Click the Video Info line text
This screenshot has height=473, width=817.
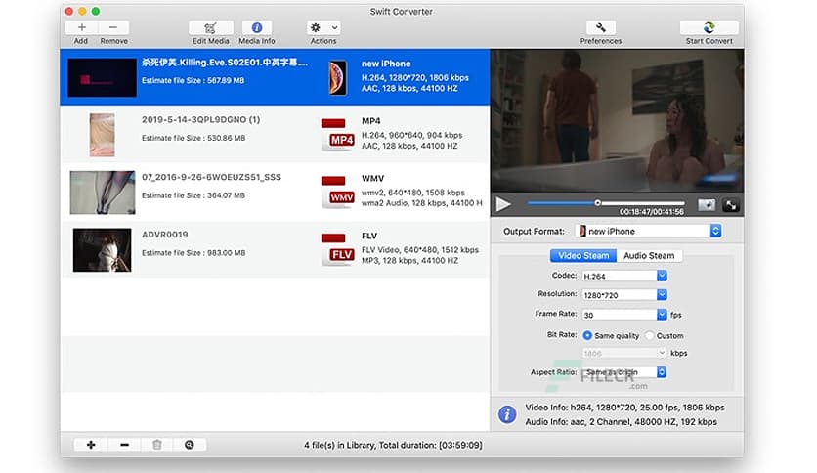pos(624,407)
